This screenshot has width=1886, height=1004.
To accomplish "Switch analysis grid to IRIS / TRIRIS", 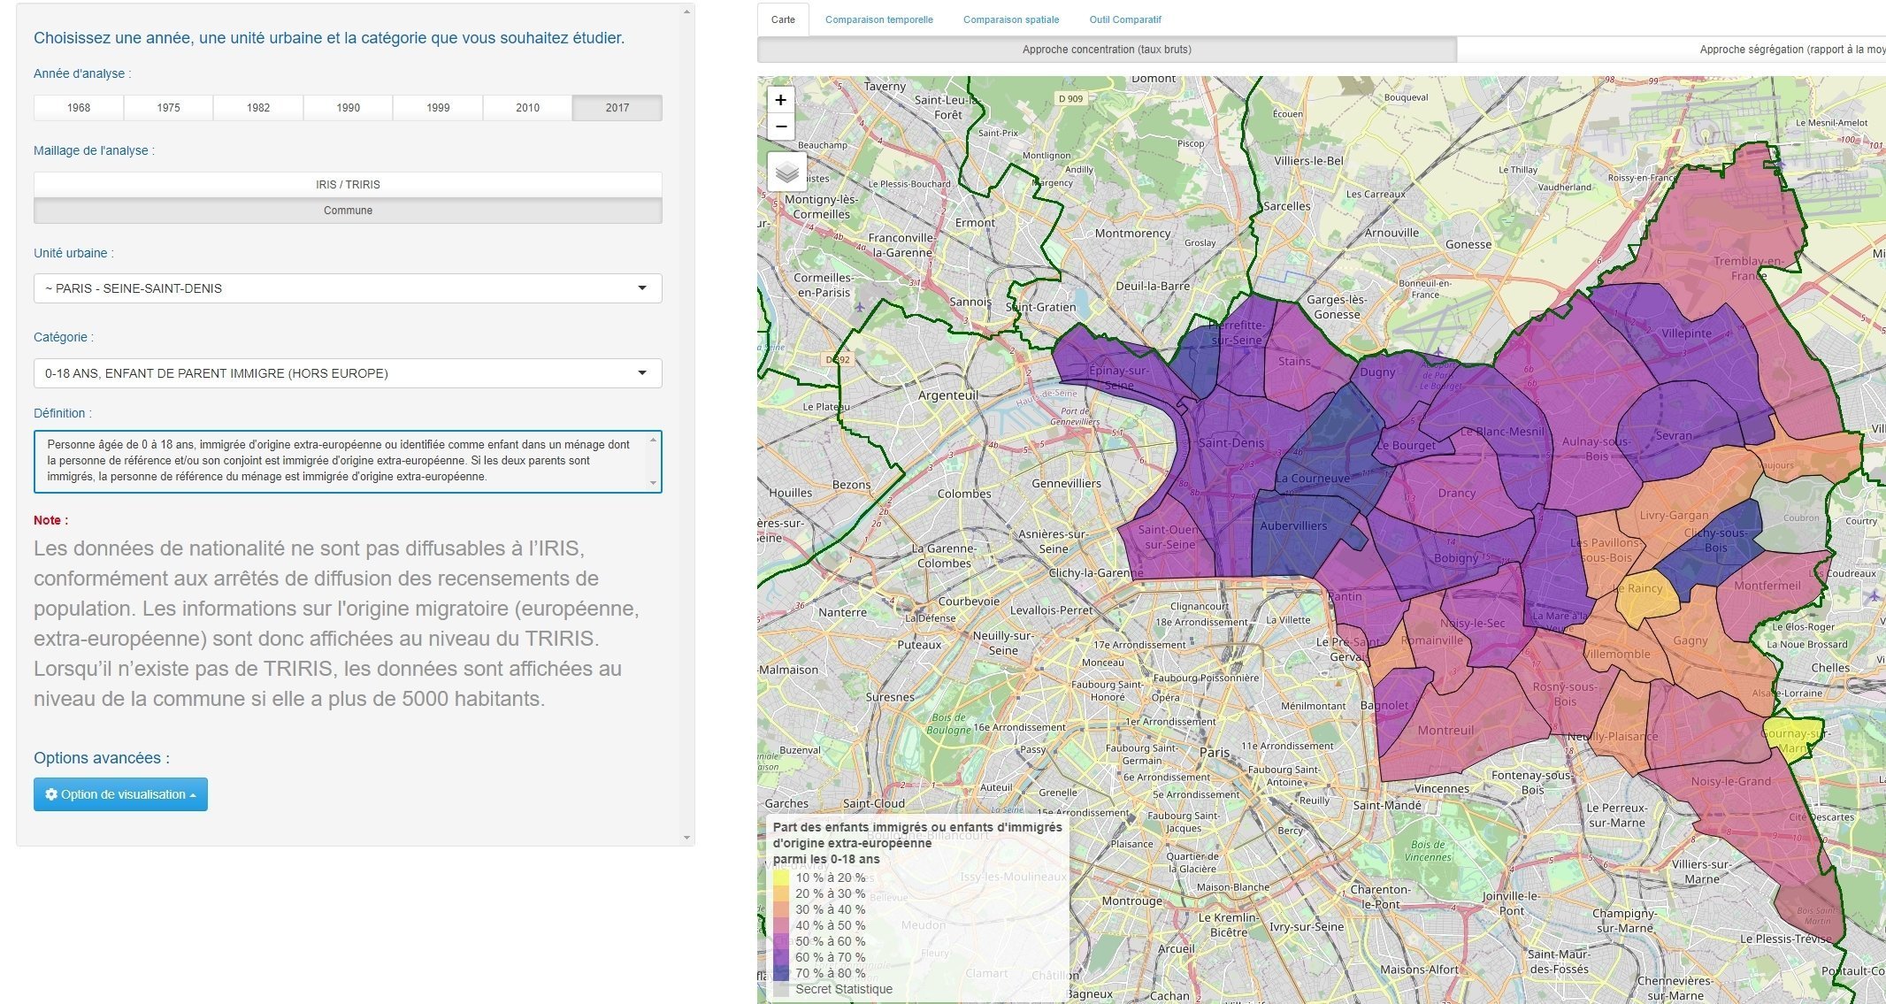I will coord(348,185).
